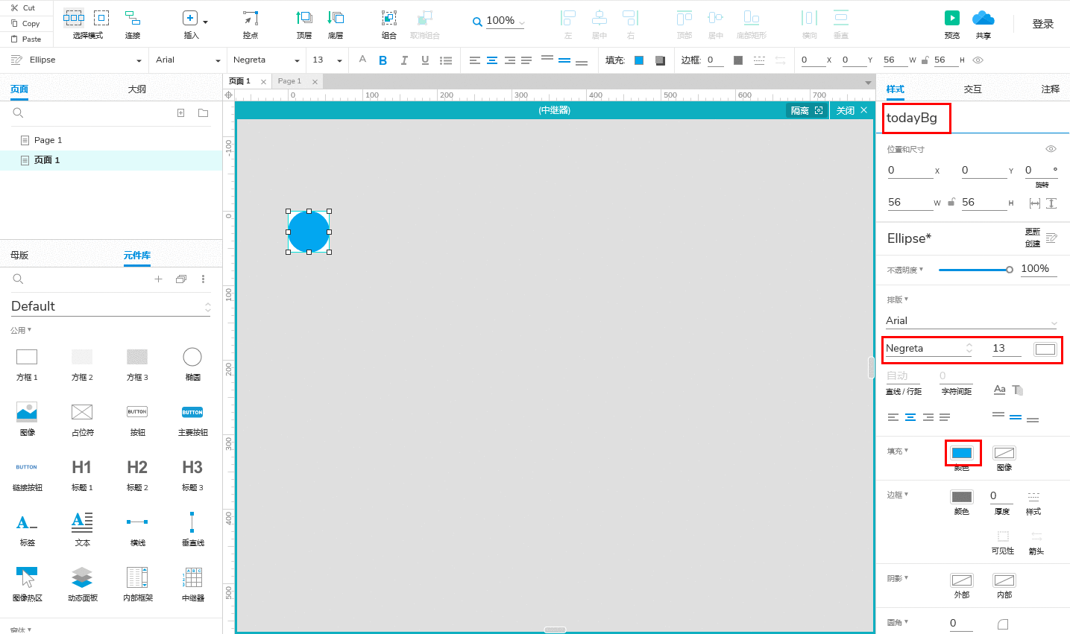
Task: Select the 图像热区 hotspot widget
Action: pos(27,585)
